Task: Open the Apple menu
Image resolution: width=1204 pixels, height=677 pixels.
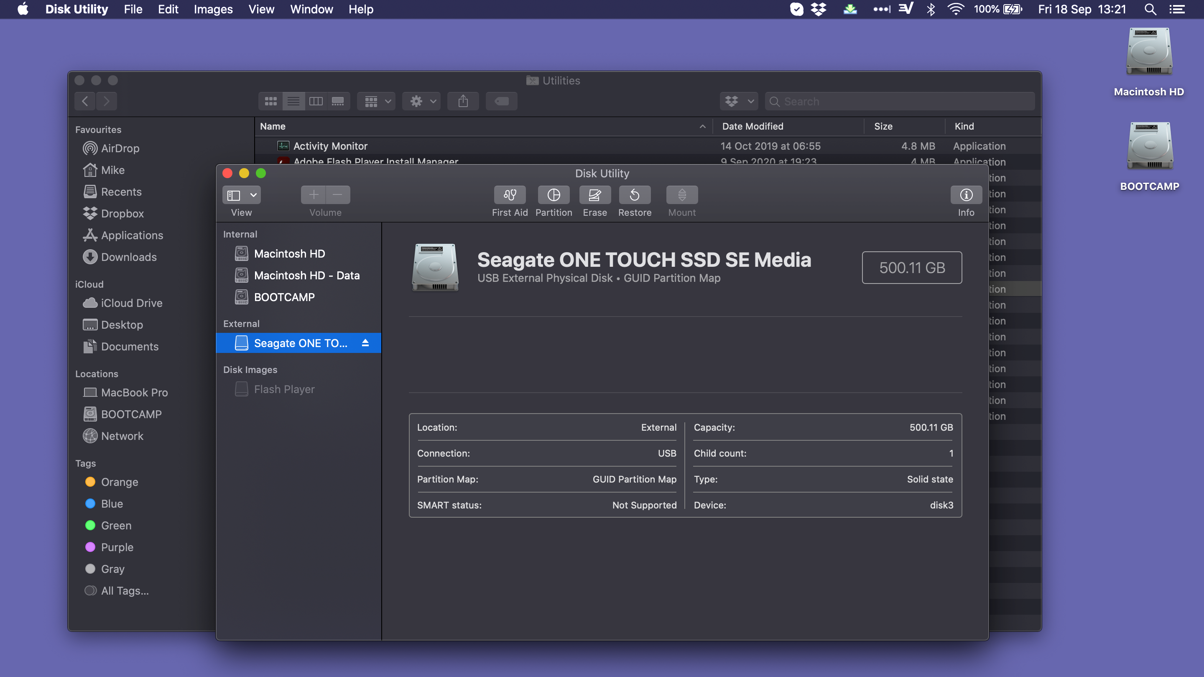Action: 23,9
